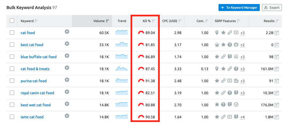Viewport: 288px width, 123px height.
Task: View SERP snapshot icon for iams cat food
Action: pos(277,117)
